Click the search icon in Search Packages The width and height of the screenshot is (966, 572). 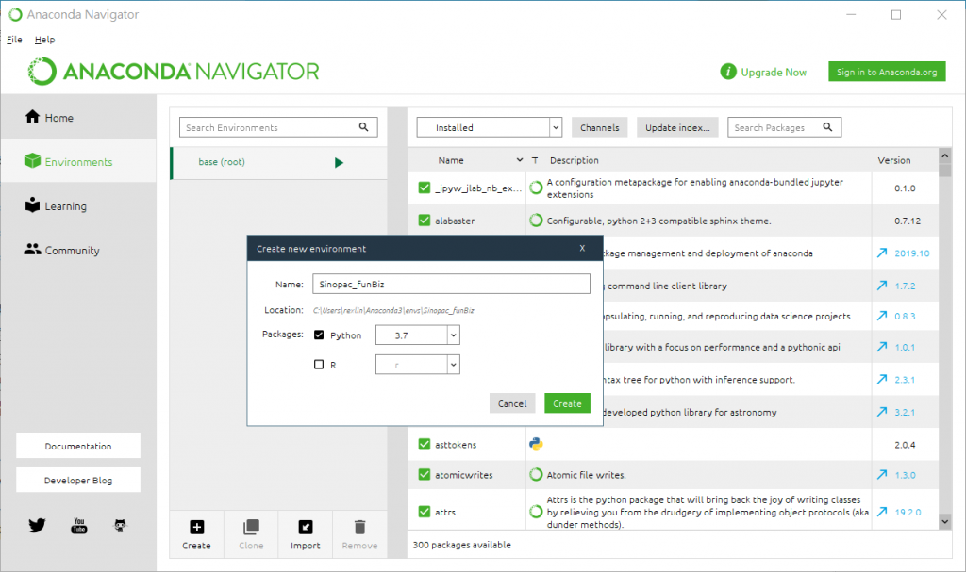pos(827,127)
